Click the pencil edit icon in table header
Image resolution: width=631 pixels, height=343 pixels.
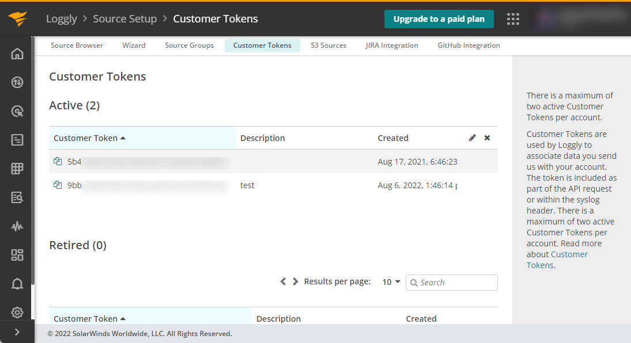point(473,138)
